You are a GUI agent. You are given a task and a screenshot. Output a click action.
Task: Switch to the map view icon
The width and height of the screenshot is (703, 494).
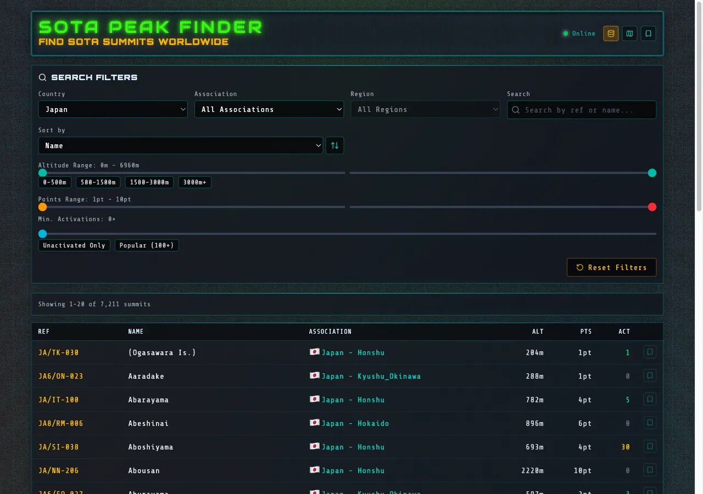tap(629, 33)
